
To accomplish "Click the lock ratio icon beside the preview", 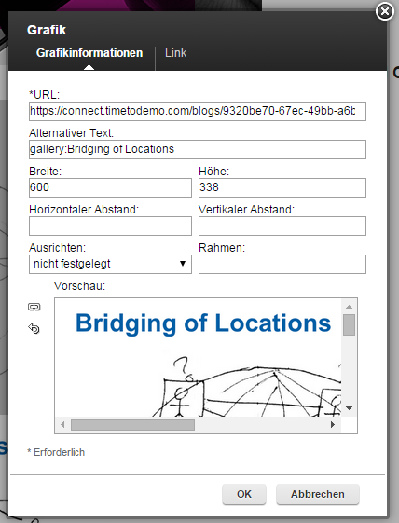I will point(34,307).
